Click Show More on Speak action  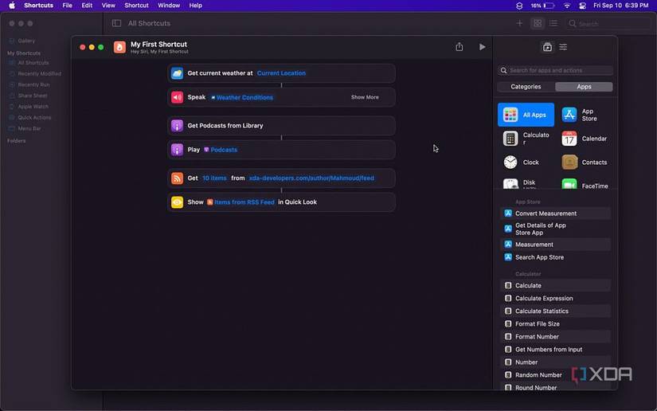[x=365, y=97]
